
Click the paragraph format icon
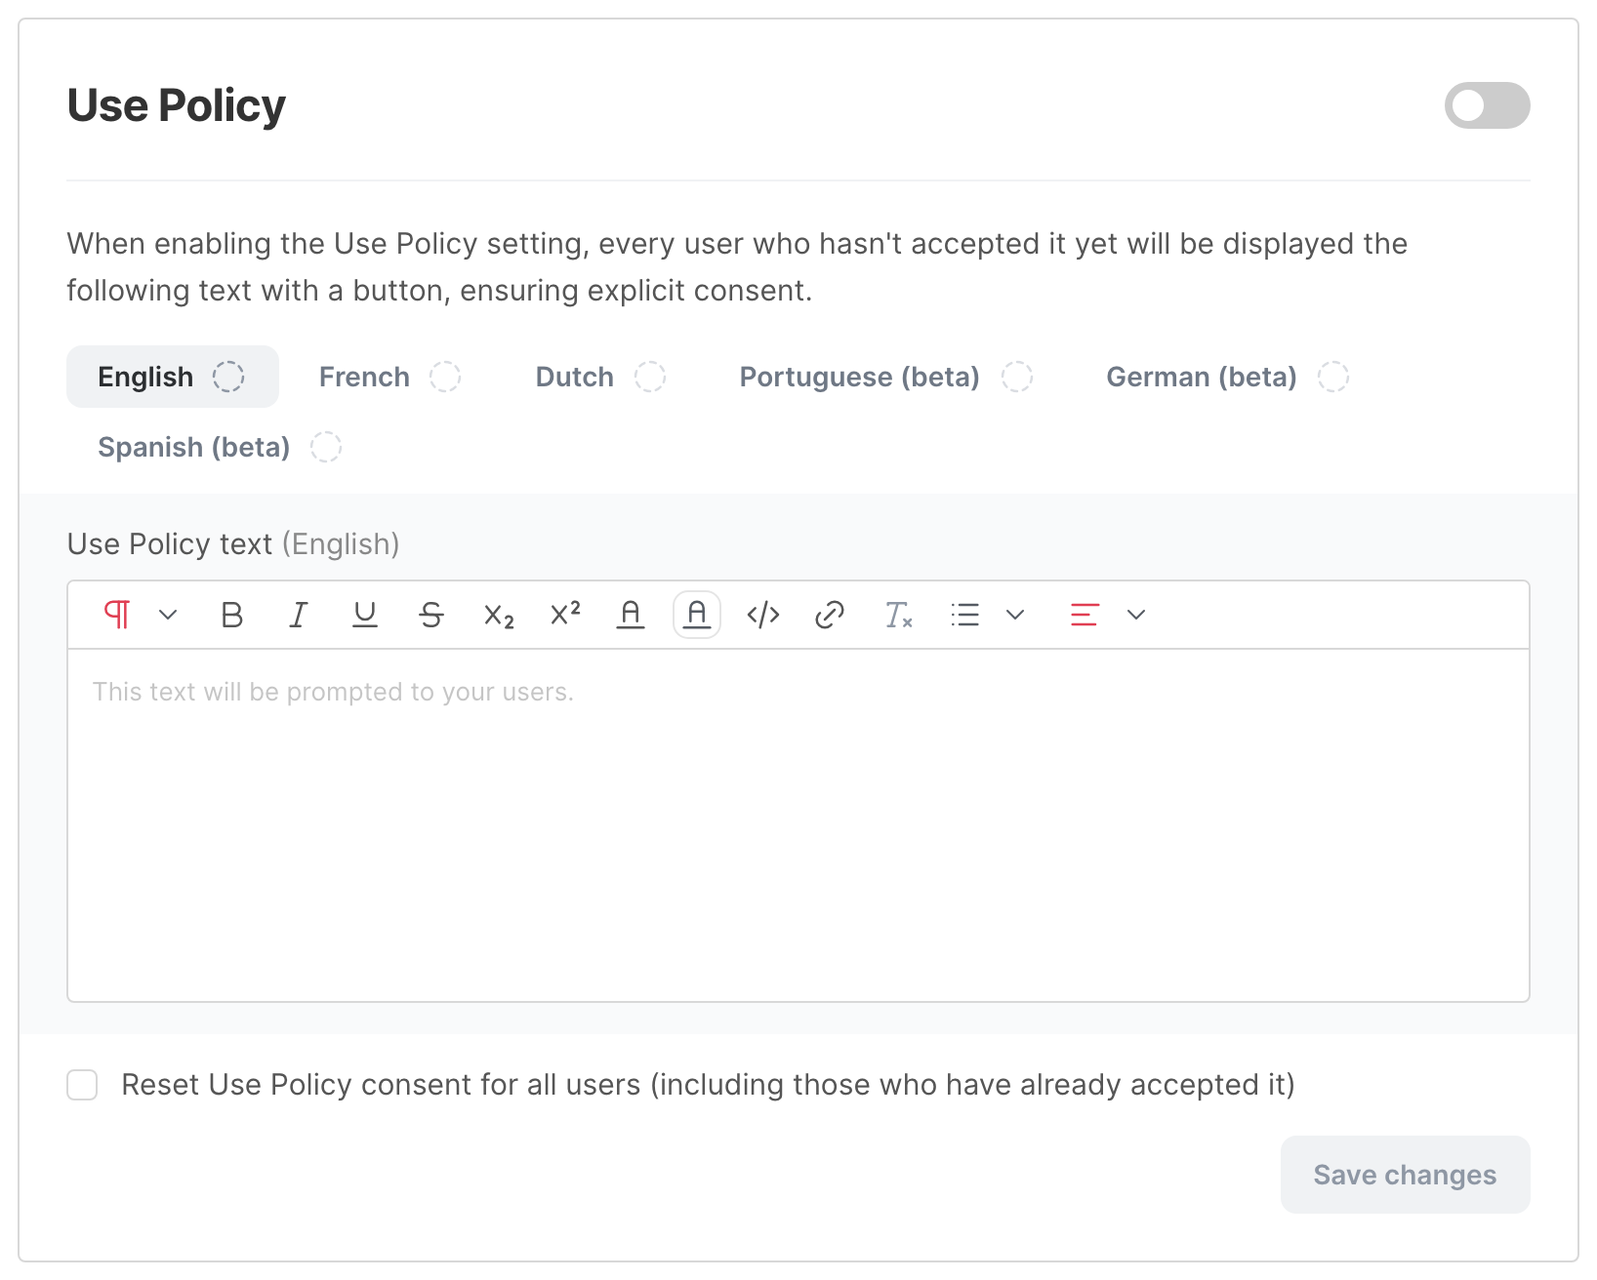tap(117, 615)
